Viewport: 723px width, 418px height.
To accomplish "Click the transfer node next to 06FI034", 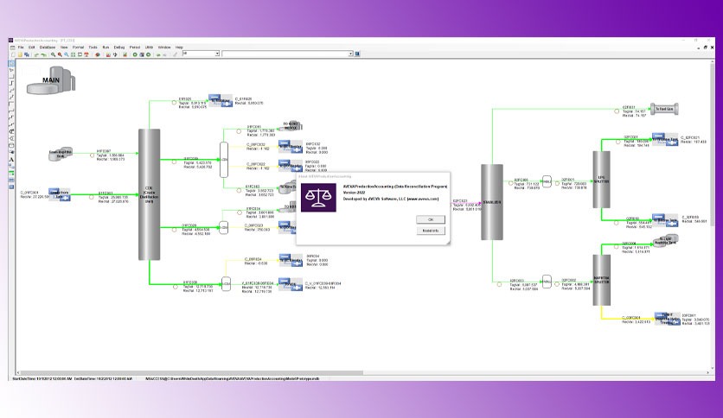I will [291, 260].
